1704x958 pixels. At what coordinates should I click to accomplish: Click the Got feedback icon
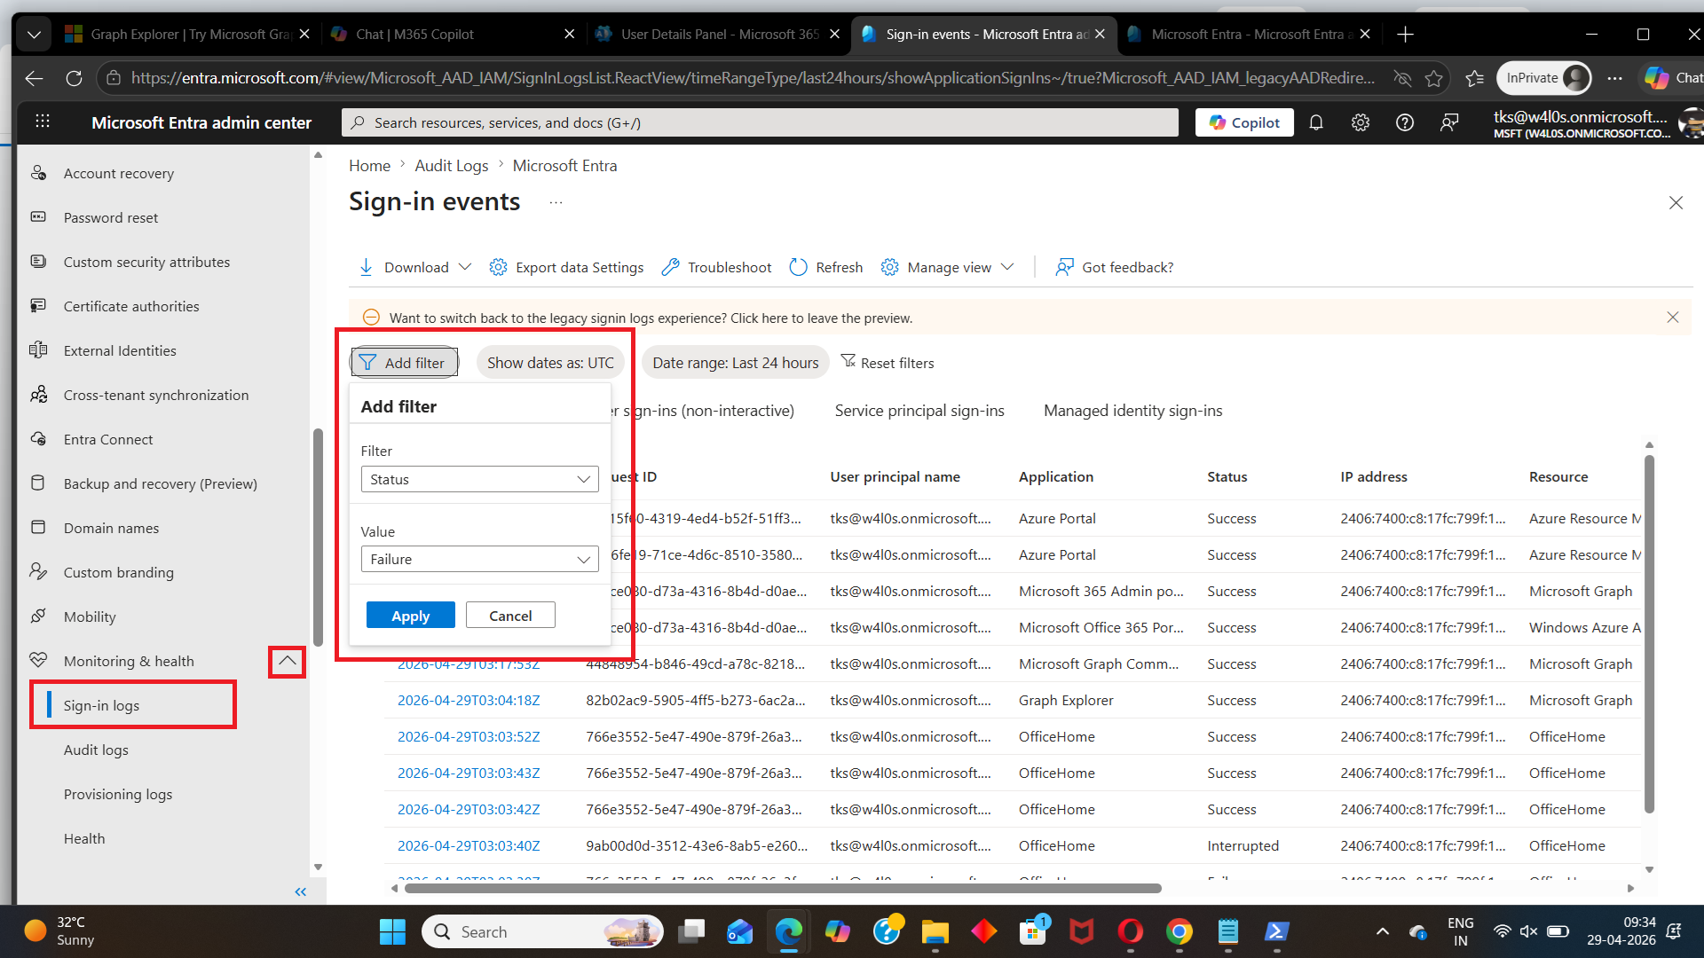pos(1064,267)
